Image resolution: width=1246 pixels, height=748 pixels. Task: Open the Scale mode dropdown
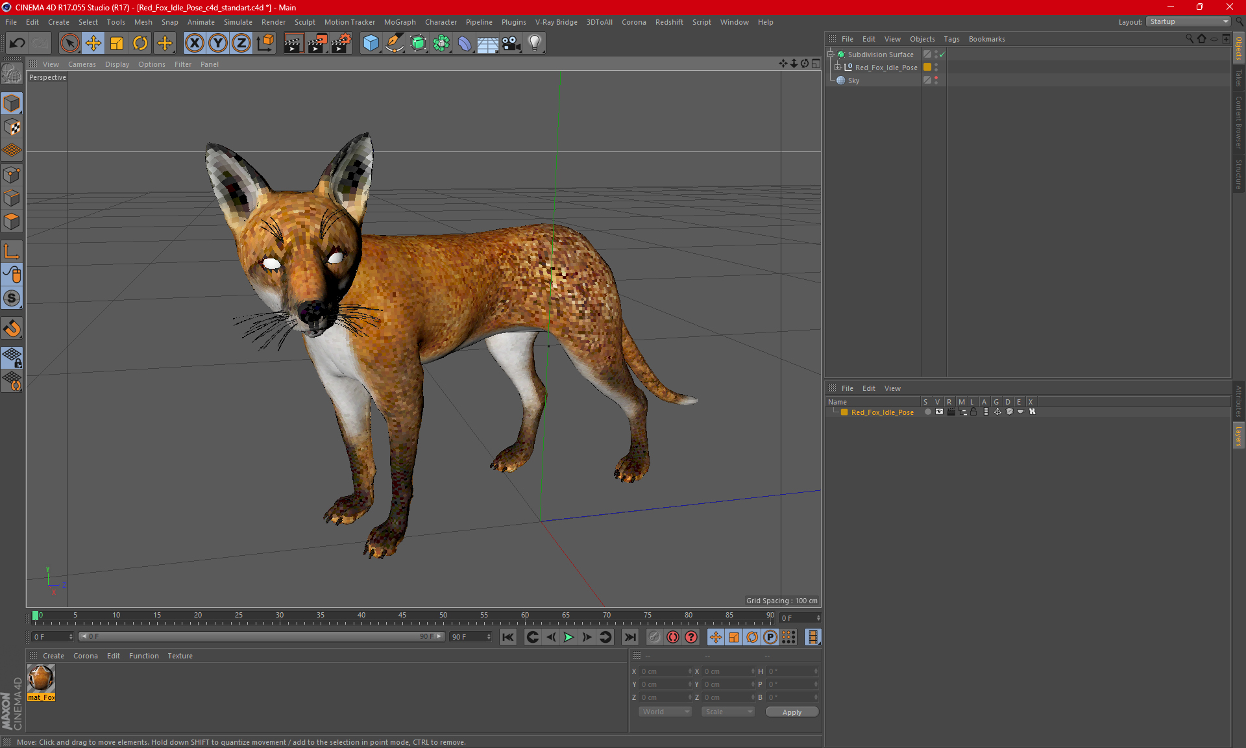tap(728, 712)
